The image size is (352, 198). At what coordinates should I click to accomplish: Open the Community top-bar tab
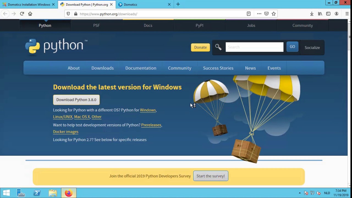(302, 25)
